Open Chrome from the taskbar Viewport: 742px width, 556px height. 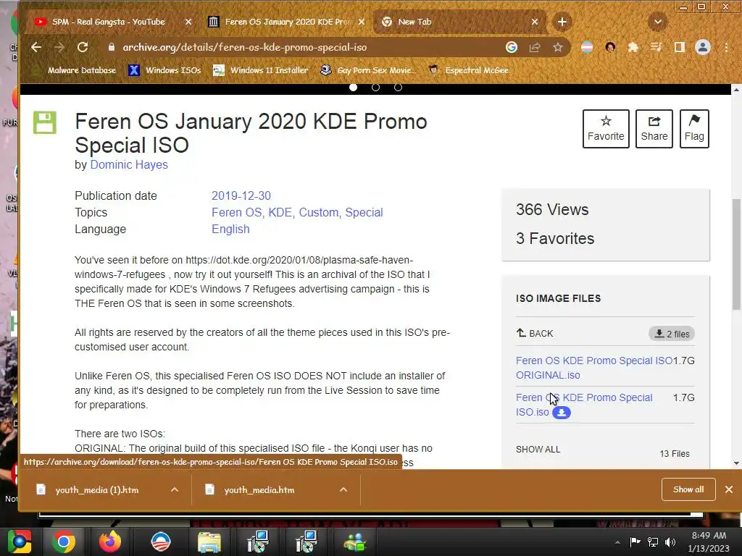pos(64,542)
